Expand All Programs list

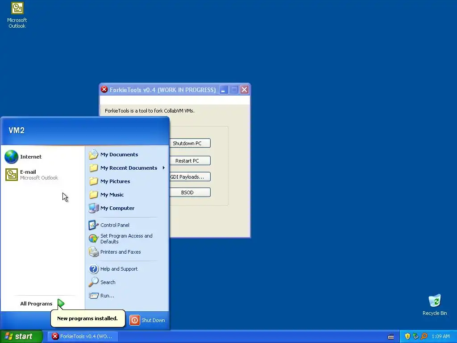[x=42, y=304]
